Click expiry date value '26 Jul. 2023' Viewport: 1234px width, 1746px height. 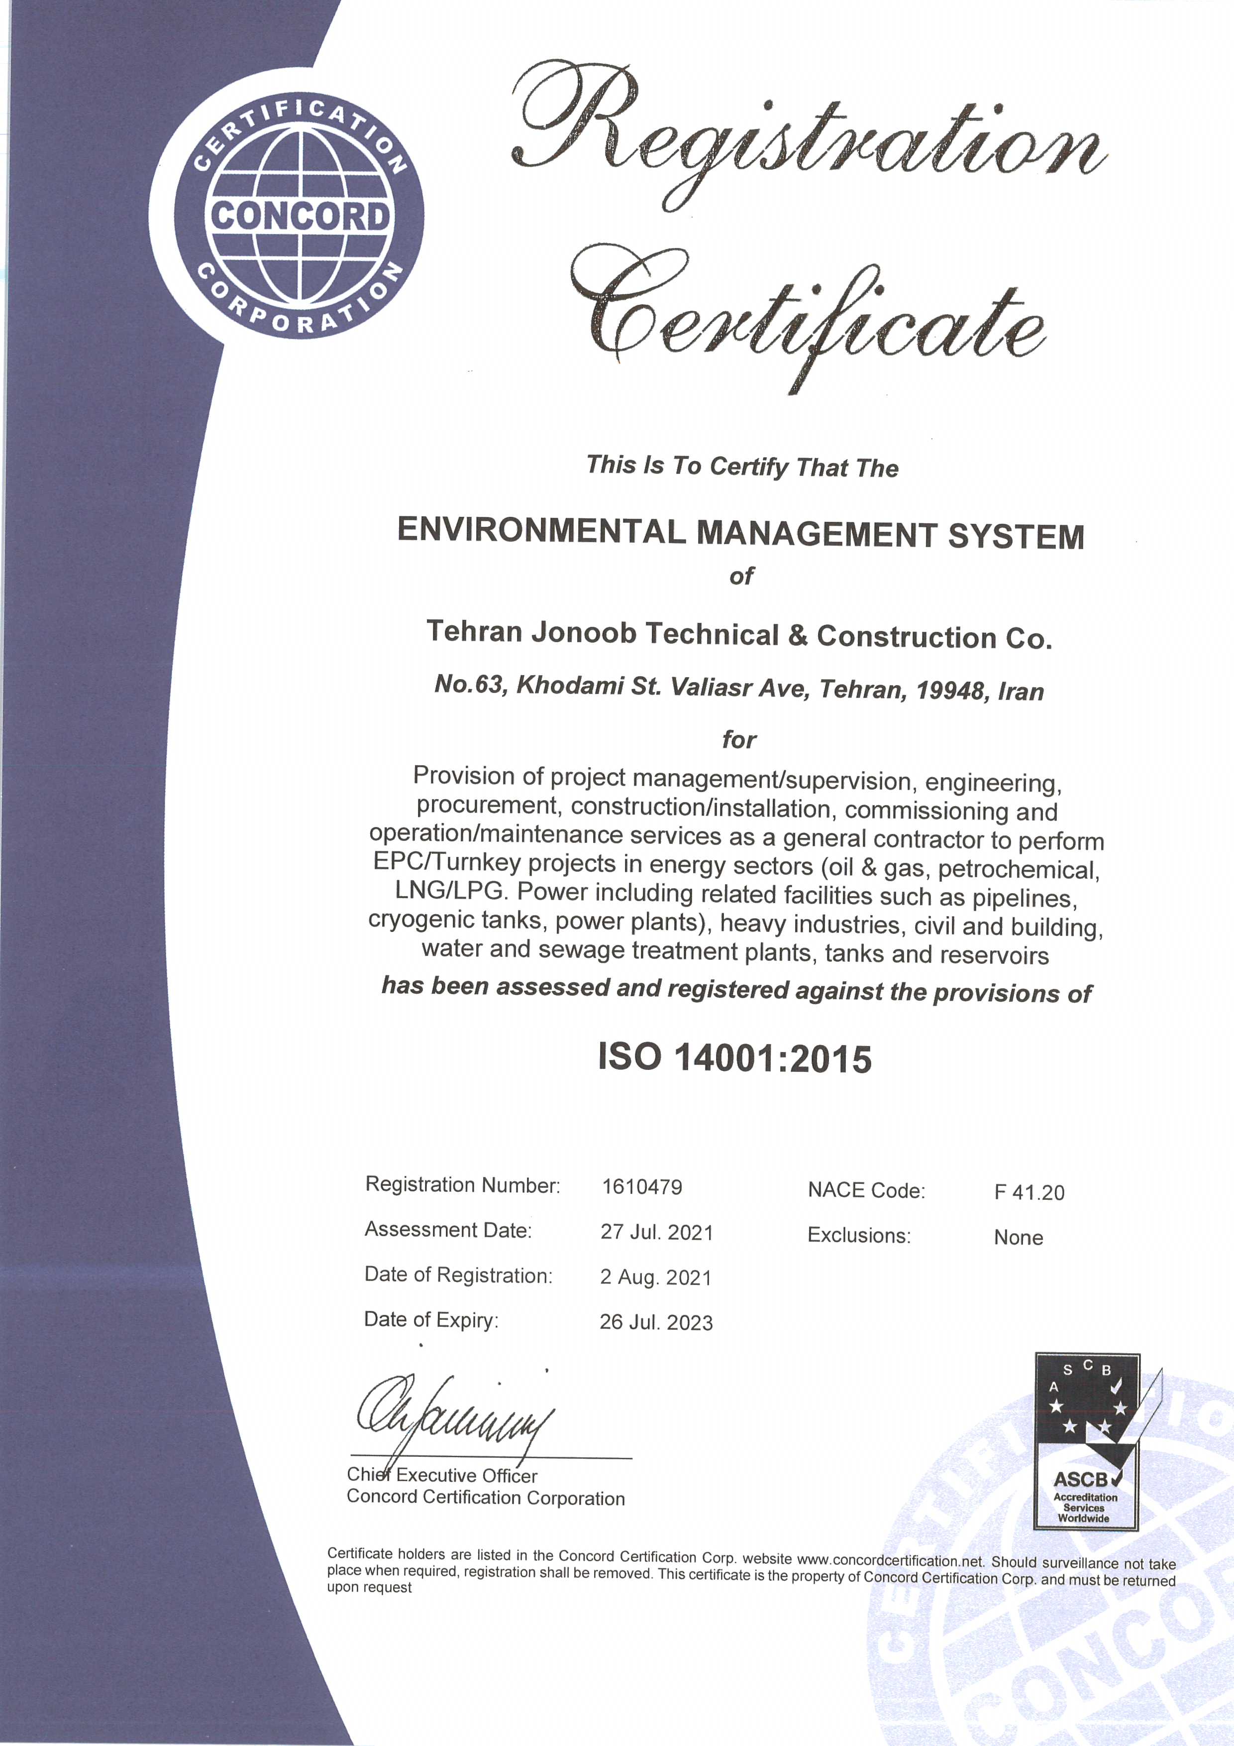(x=656, y=1322)
